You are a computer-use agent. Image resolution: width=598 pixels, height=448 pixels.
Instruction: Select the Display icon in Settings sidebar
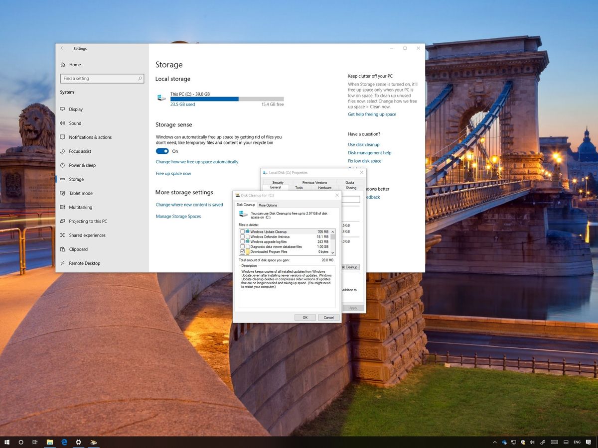pyautogui.click(x=63, y=109)
